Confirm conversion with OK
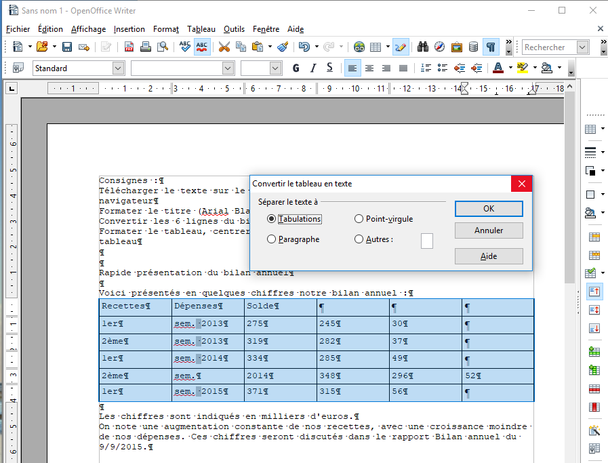608x463 pixels. coord(489,209)
